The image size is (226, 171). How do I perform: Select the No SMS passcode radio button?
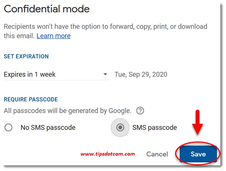click(8, 128)
